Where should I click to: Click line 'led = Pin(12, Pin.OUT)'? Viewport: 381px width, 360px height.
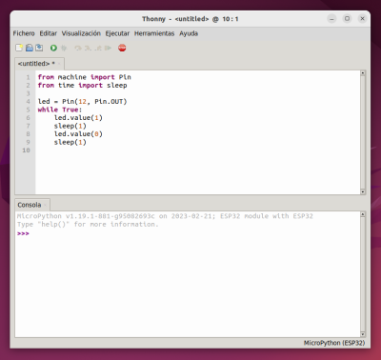click(x=82, y=102)
